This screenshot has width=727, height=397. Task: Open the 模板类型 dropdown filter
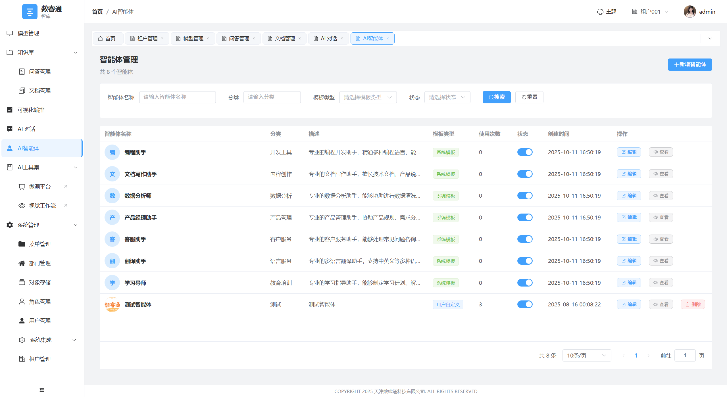[x=368, y=97]
